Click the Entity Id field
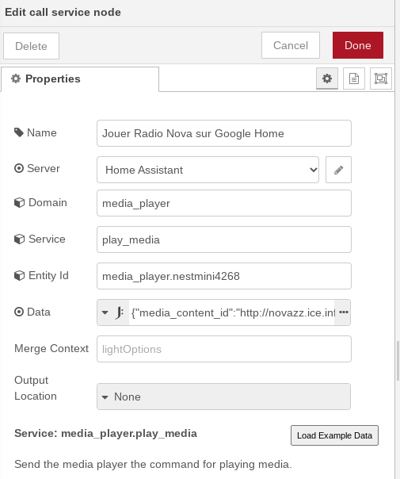Screen dimensions: 400x479 coord(224,276)
